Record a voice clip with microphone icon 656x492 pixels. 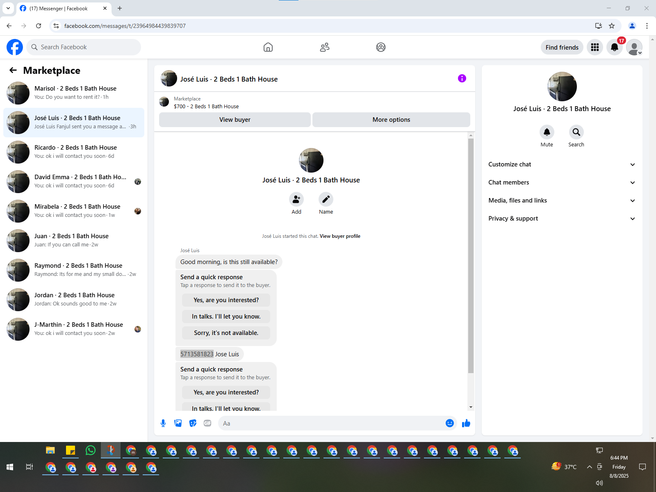click(163, 423)
